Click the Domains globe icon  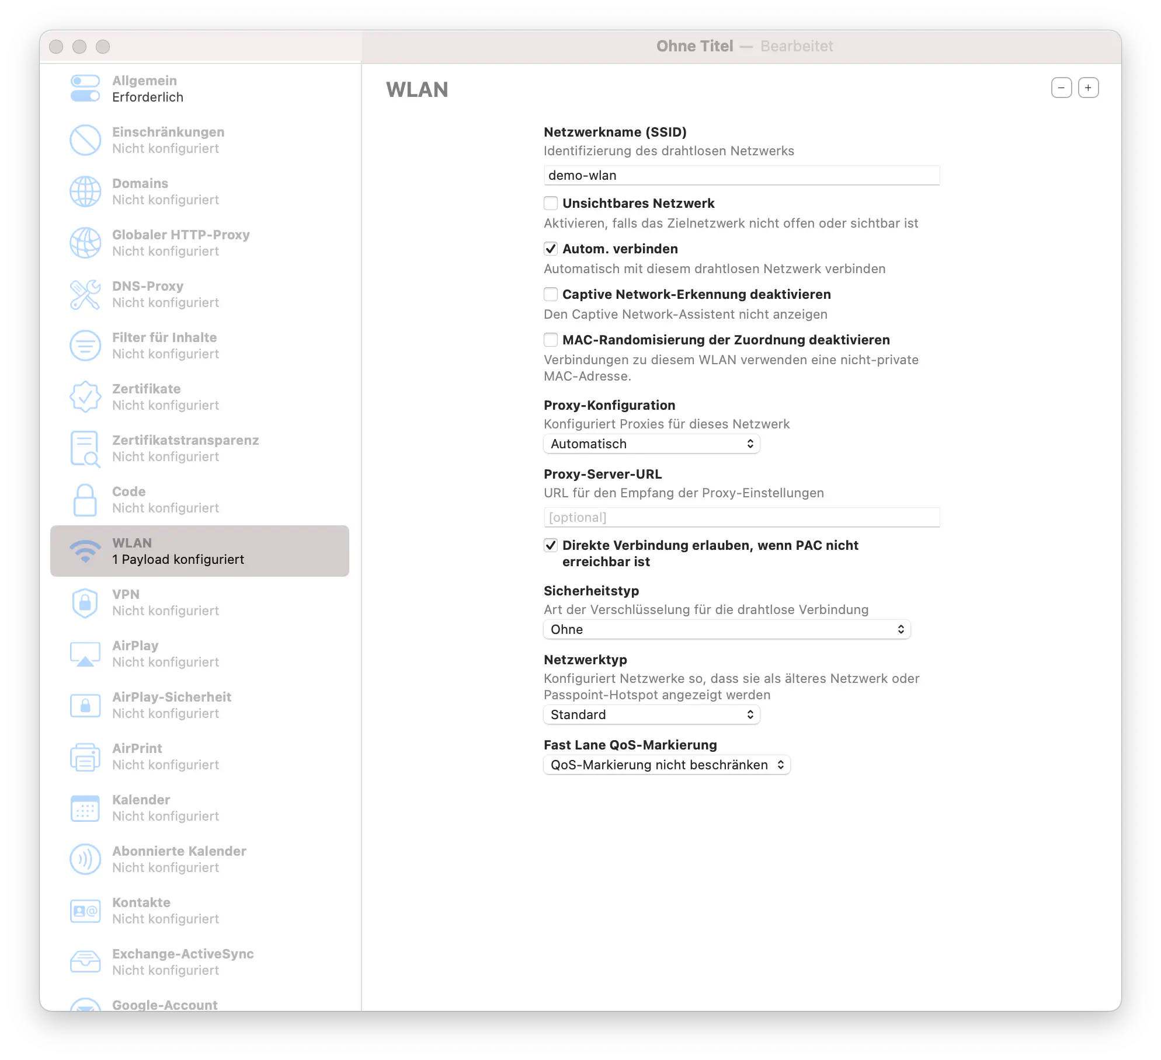pyautogui.click(x=85, y=191)
